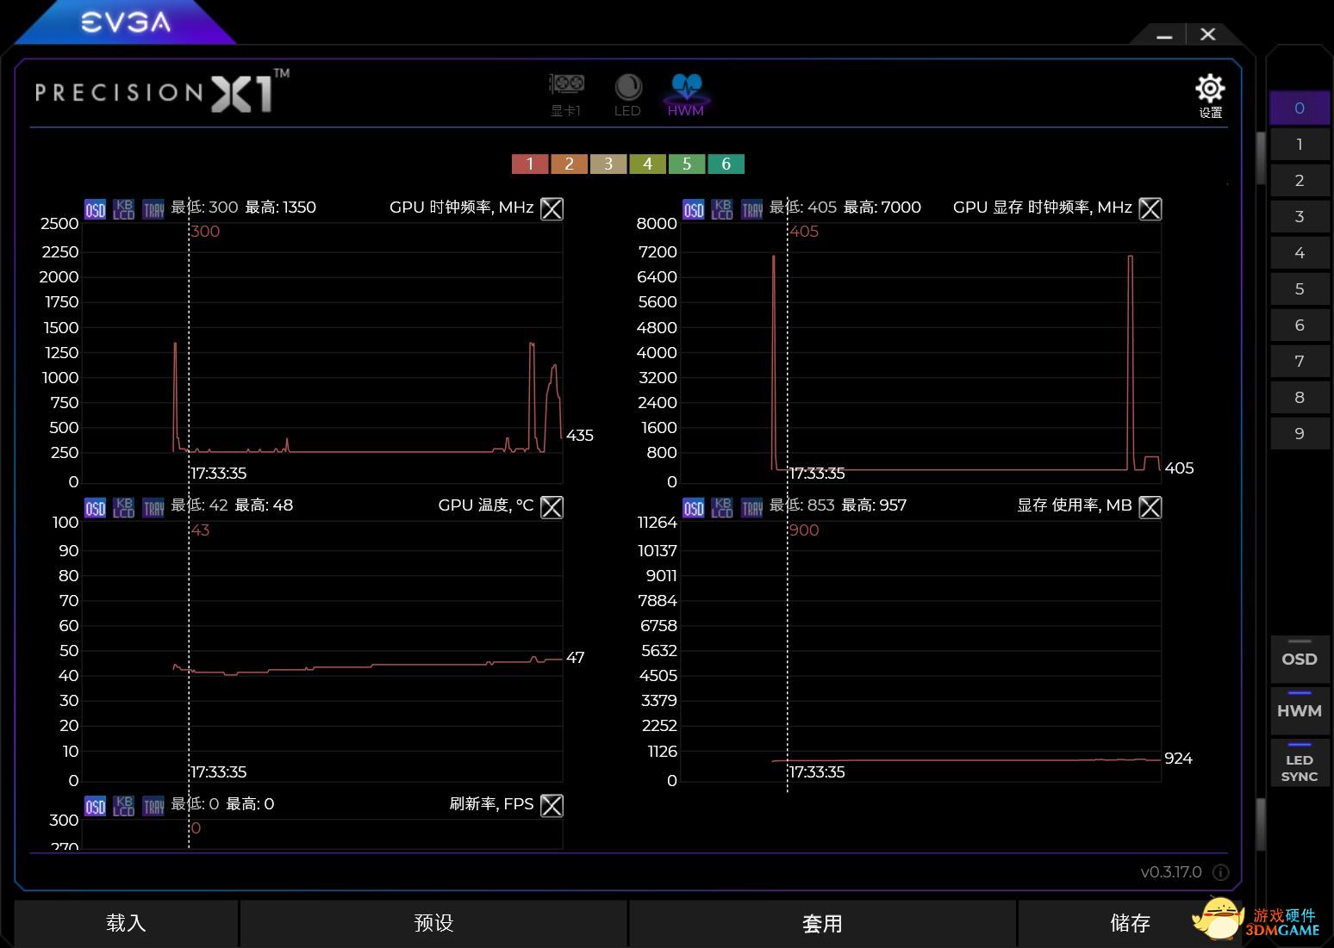The height and width of the screenshot is (948, 1334).
Task: Toggle OSD for GPU 时钟频率 graph
Action: pos(95,209)
